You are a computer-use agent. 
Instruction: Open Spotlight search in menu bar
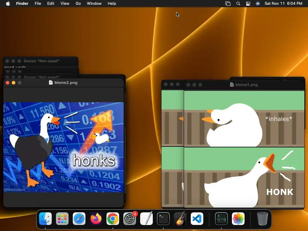click(238, 4)
